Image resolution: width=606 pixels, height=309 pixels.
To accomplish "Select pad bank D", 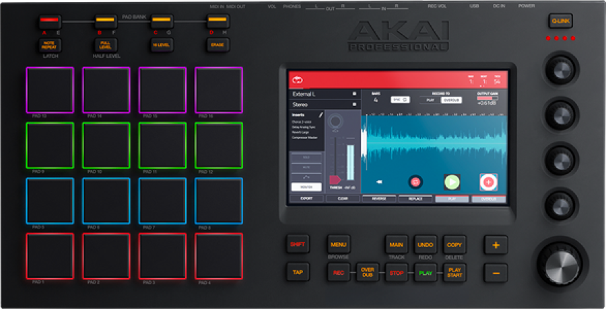I will tap(217, 21).
